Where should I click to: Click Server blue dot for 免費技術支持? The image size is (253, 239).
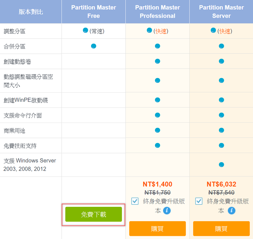[221, 145]
